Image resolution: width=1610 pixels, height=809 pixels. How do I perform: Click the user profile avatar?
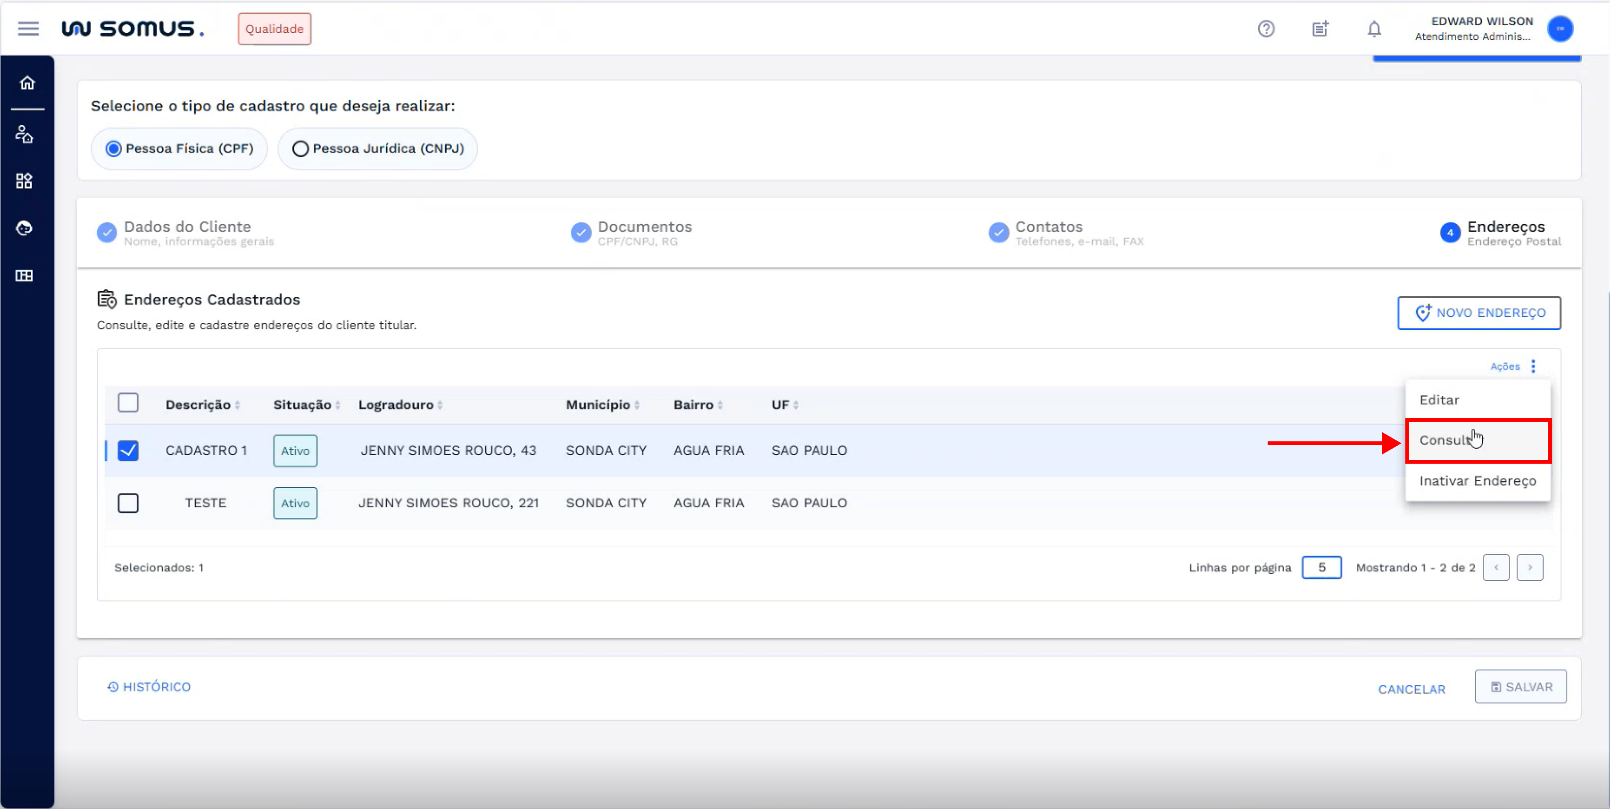tap(1560, 29)
